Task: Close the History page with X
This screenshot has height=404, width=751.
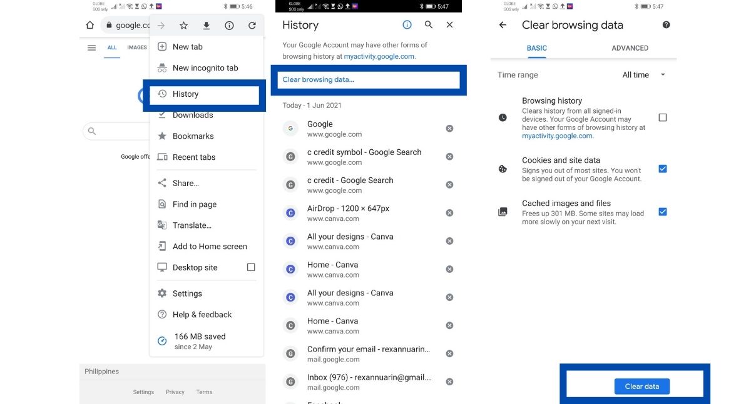Action: tap(449, 25)
